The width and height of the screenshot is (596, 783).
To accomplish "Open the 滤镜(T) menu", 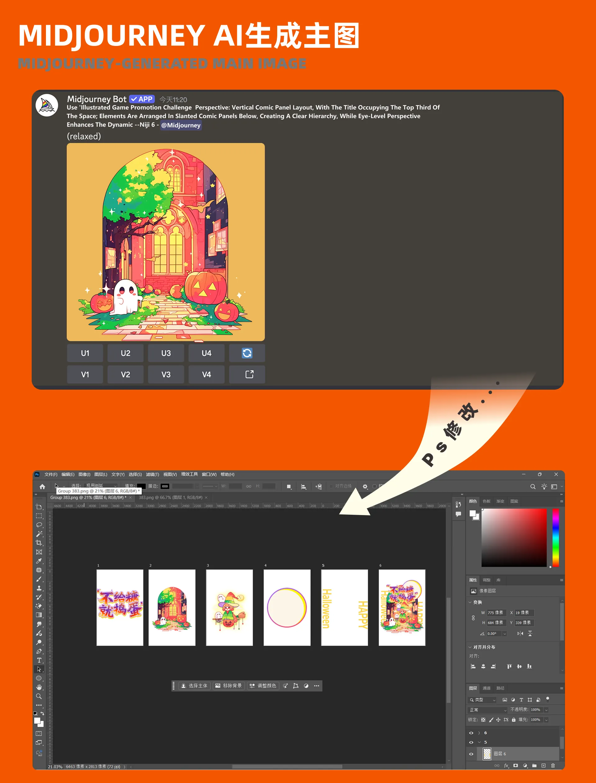I will coord(152,474).
